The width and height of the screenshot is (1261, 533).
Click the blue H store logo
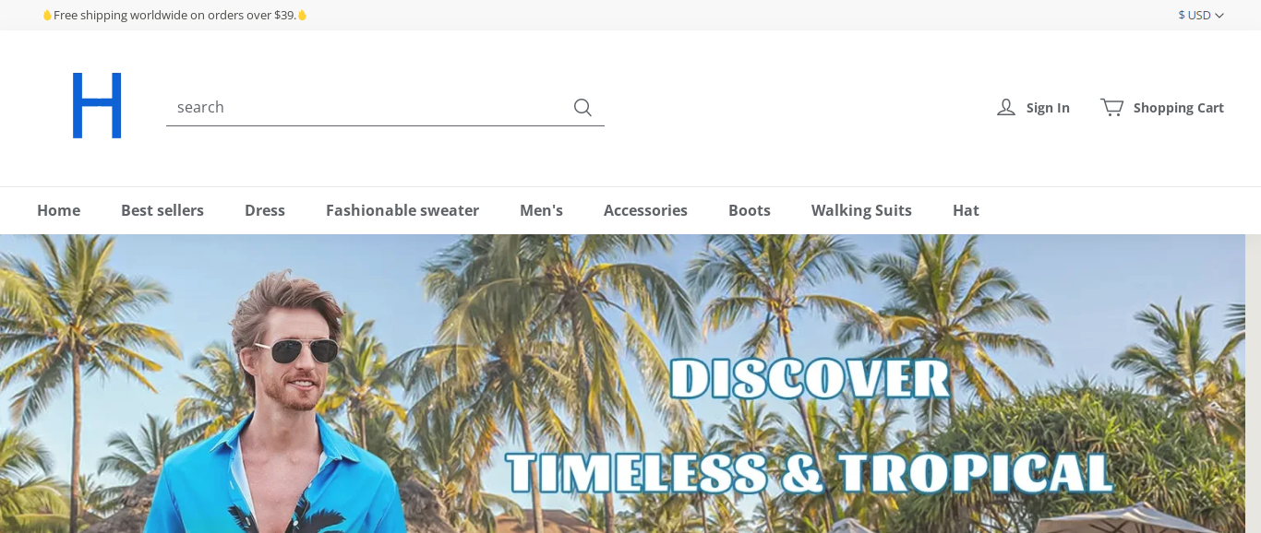pyautogui.click(x=97, y=105)
